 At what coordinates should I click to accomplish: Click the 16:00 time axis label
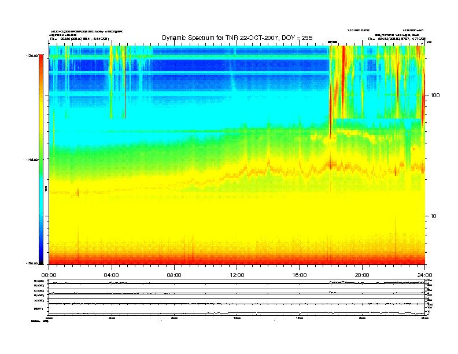tap(300, 275)
